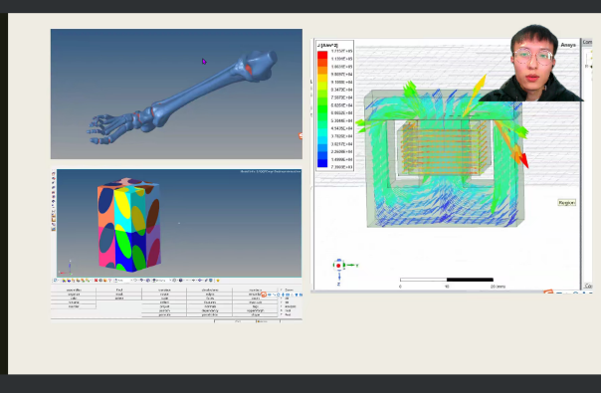Click the yellow star toolbar icon
The image size is (601, 393).
pos(218,281)
